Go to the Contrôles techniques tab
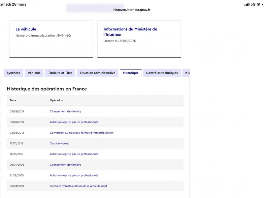 pos(162,73)
